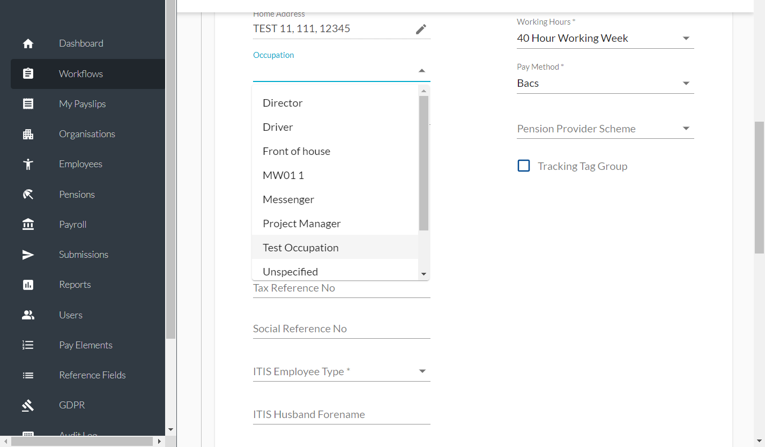Viewport: 765px width, 447px height.
Task: Collapse the Occupation dropdown arrow
Action: click(422, 71)
